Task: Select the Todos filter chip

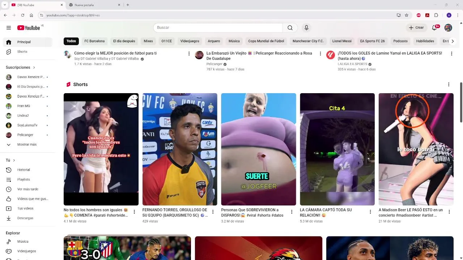Action: [71, 41]
